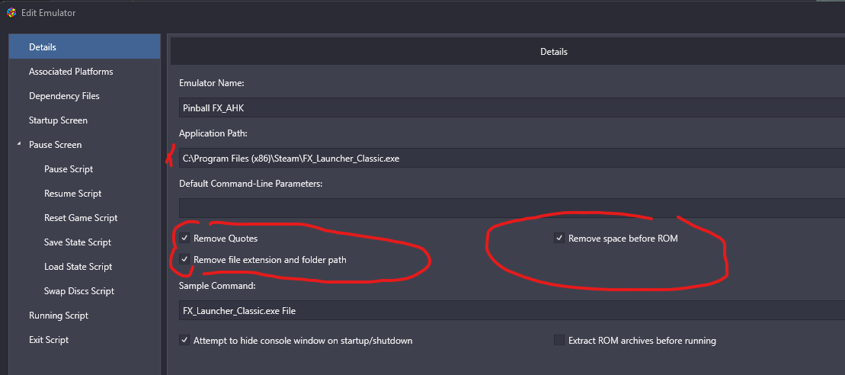Click the Application Path input field
The width and height of the screenshot is (845, 375).
click(512, 159)
